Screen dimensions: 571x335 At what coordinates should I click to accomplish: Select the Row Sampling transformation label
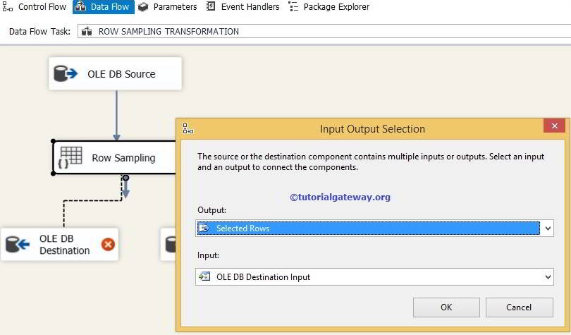[123, 158]
